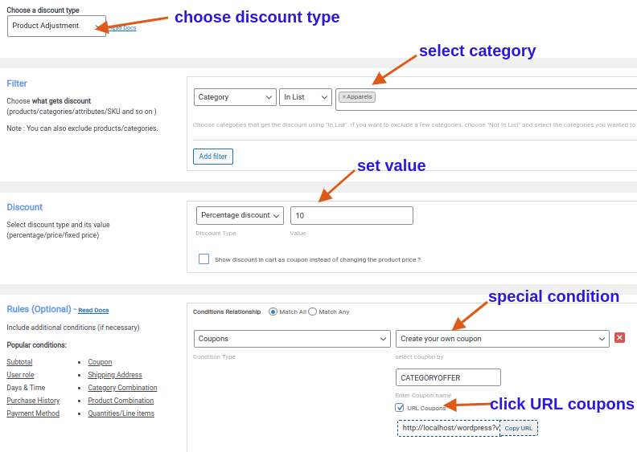The height and width of the screenshot is (452, 637).
Task: Open the In List dropdown
Action: [306, 97]
